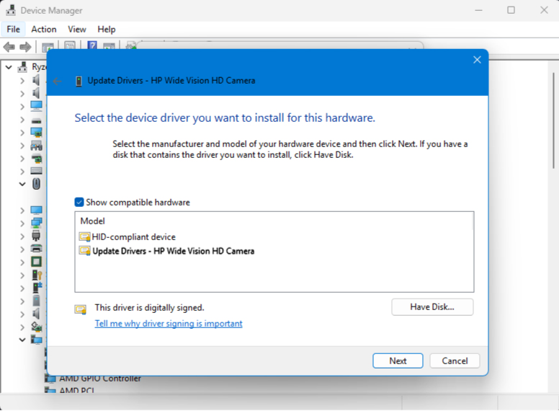Screen dimensions: 559x411
Task: Click the Forward arrow in Device Manager toolbar
Action: click(25, 47)
